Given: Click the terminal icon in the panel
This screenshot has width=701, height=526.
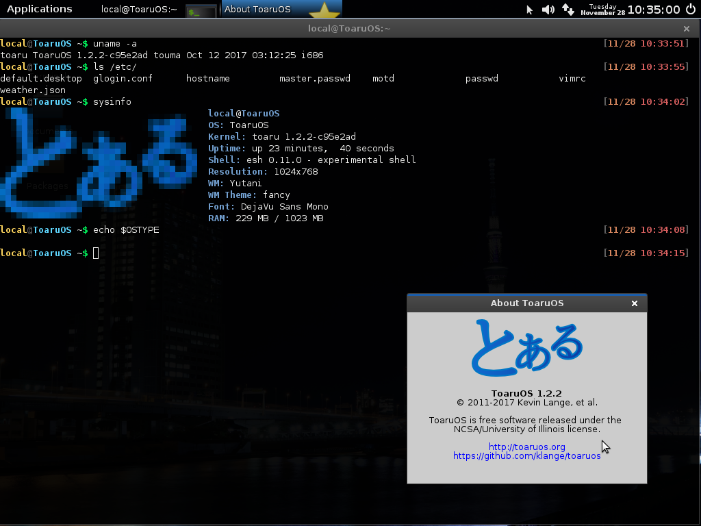Looking at the screenshot, I should click(201, 11).
